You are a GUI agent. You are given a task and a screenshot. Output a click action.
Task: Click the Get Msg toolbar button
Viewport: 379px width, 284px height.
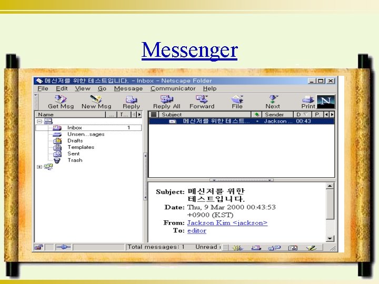click(x=61, y=102)
